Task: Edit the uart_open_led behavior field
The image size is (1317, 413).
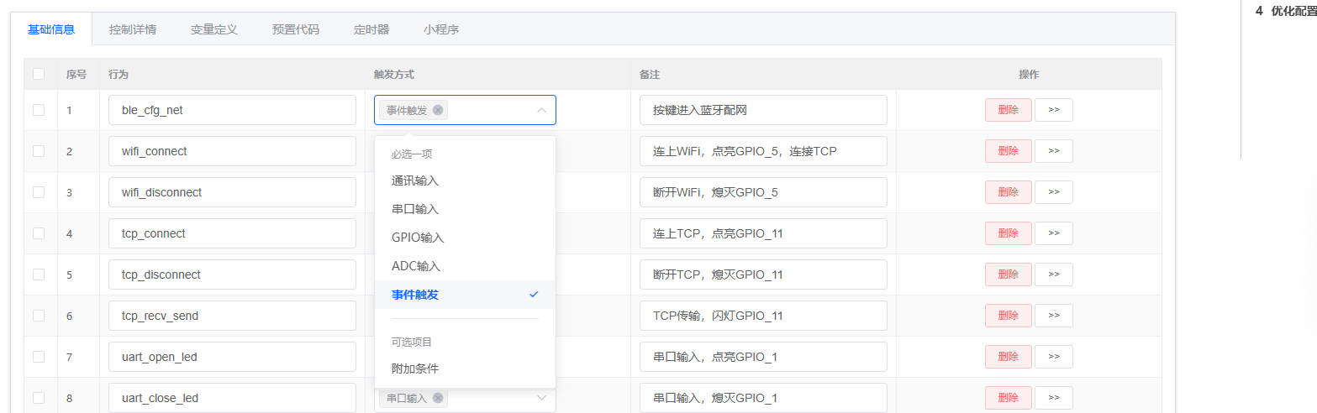Action: point(232,357)
